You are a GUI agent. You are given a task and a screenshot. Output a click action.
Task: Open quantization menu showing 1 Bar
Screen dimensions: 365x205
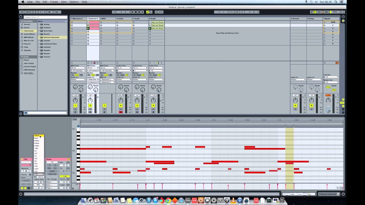57,12
